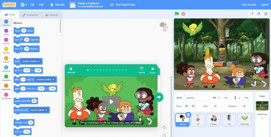271x137 pixels.
Task: Click the Scratch logo
Action: (9, 5)
